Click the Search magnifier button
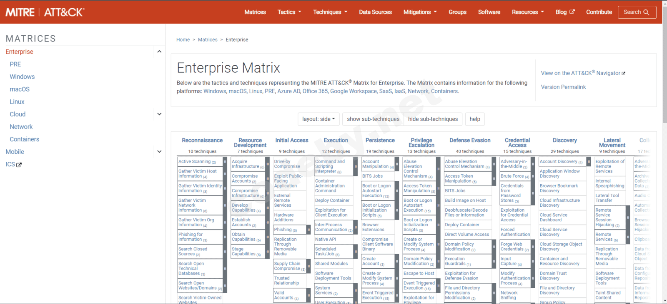Image resolution: width=667 pixels, height=304 pixels. [x=637, y=12]
